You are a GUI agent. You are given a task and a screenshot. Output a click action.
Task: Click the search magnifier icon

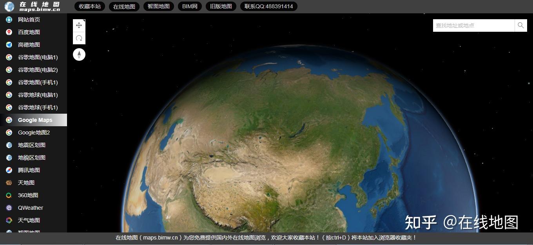(x=521, y=25)
